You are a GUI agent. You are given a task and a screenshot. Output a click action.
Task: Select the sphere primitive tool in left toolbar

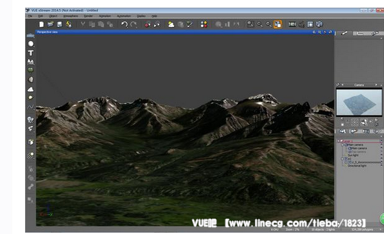coord(31,44)
